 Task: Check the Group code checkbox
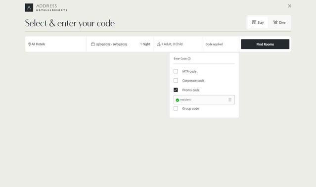(176, 108)
